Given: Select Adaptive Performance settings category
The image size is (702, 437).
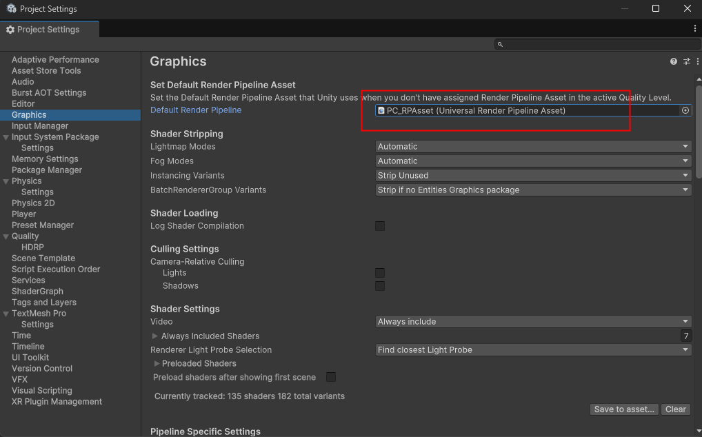Looking at the screenshot, I should [x=55, y=59].
